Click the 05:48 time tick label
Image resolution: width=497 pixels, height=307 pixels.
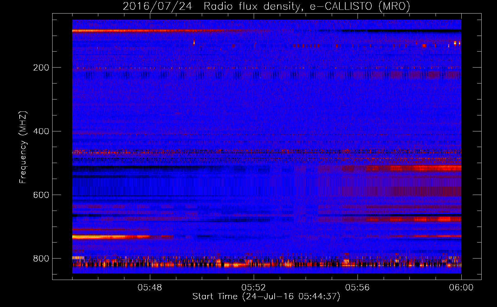click(x=150, y=288)
